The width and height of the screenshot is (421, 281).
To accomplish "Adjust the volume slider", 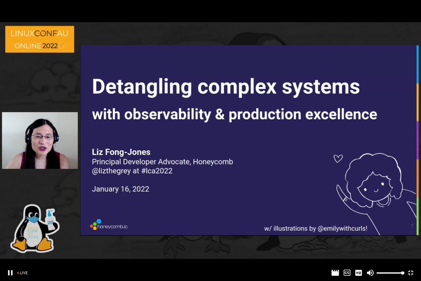I will 390,273.
